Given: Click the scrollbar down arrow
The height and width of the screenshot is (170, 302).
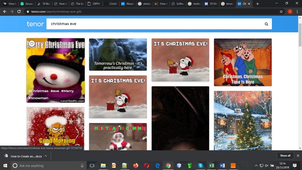Looking at the screenshot, I should pyautogui.click(x=300, y=148).
